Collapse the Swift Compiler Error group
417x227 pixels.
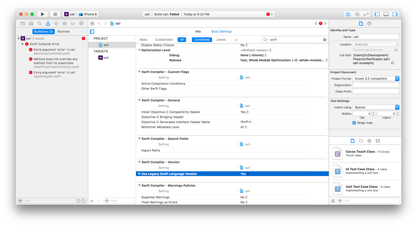tap(23, 44)
